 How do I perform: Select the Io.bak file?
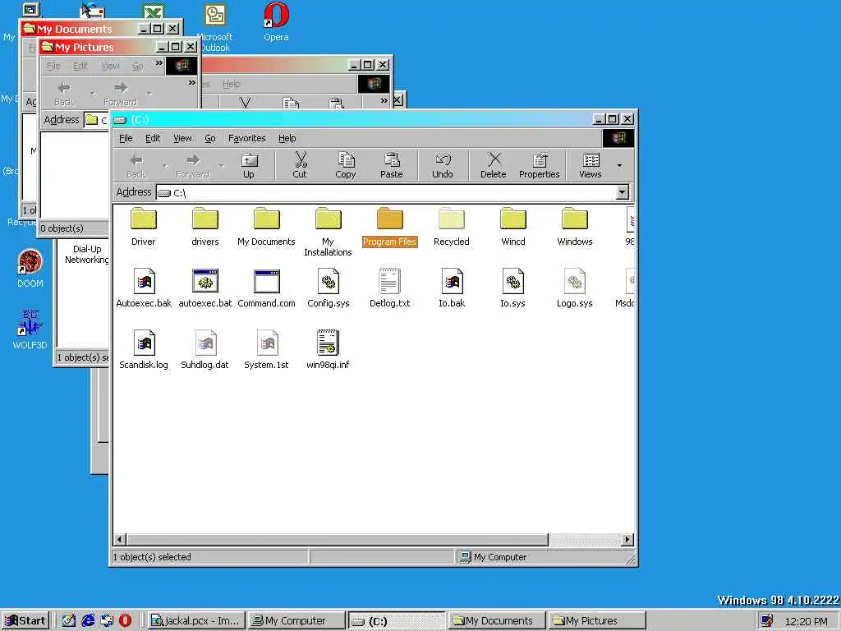(452, 288)
